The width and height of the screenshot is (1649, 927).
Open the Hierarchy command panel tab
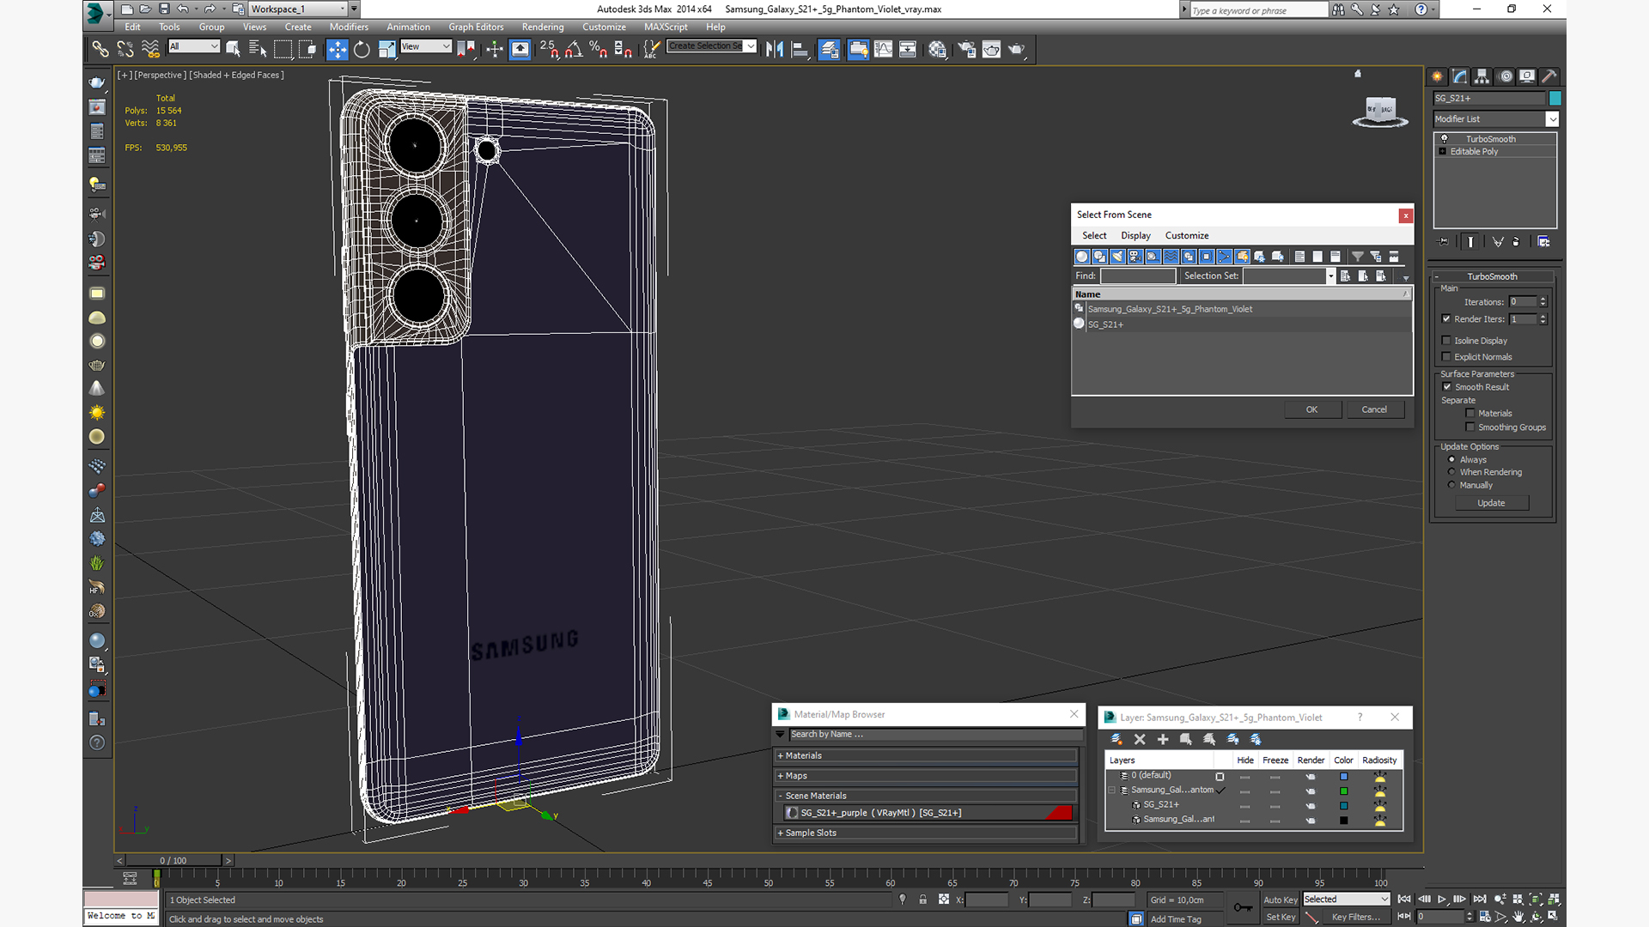[1482, 76]
